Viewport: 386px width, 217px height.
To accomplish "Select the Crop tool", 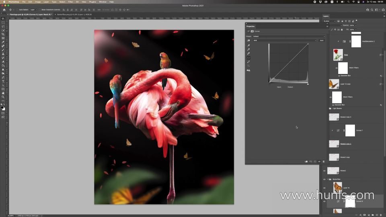I will point(3,34).
